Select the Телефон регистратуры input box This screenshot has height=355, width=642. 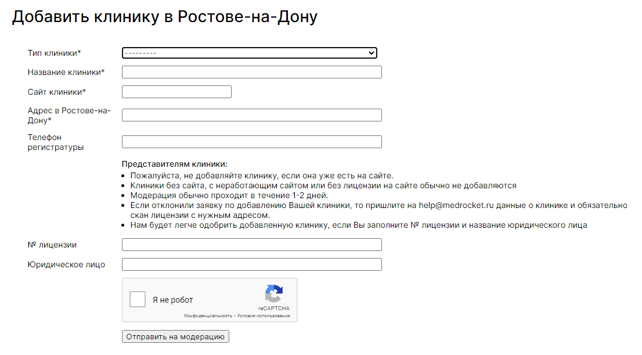tap(251, 142)
